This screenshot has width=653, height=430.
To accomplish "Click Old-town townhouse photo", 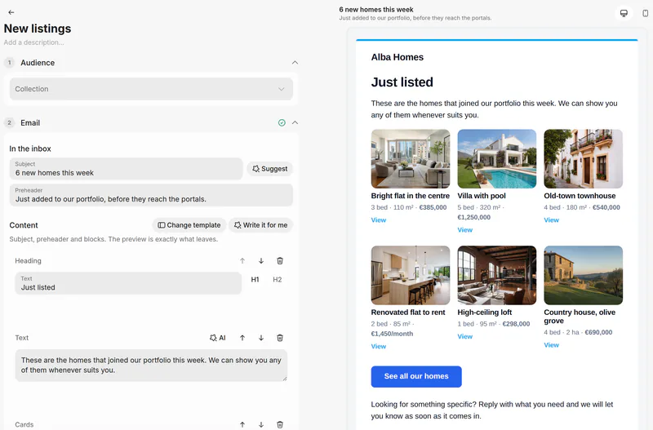I will (x=583, y=158).
